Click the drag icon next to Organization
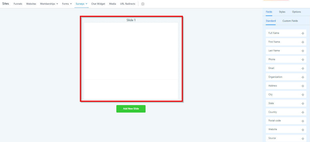This screenshot has width=310, height=142. click(303, 77)
